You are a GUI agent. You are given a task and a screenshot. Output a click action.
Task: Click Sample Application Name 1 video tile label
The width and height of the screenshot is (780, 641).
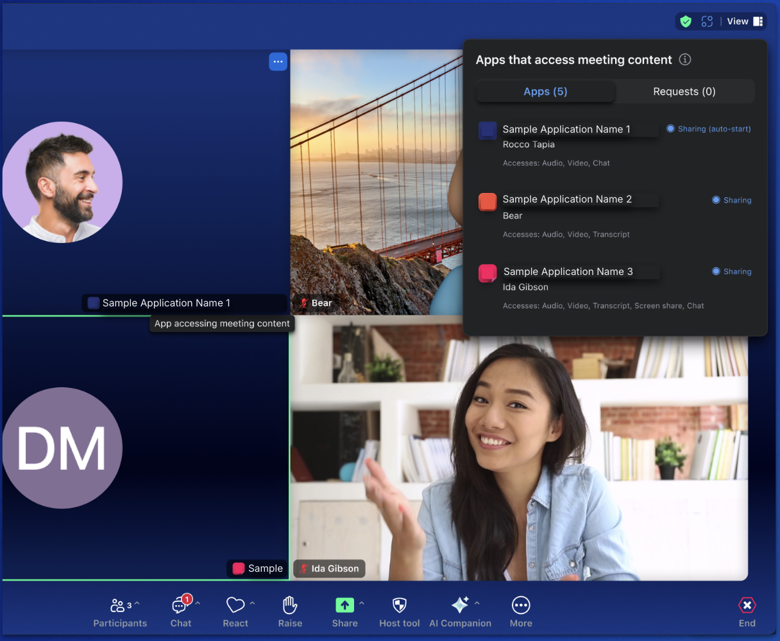pos(185,303)
